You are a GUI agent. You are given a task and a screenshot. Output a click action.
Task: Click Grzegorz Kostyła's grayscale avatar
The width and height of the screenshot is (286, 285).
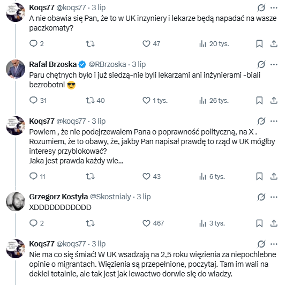click(16, 201)
